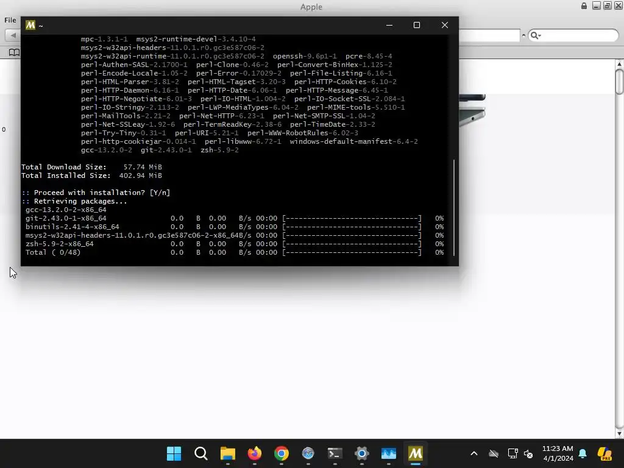Open the blue monitor graph taskbar app
Image resolution: width=624 pixels, height=468 pixels.
click(x=388, y=453)
